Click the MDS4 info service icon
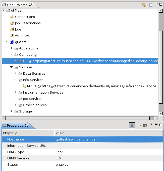This screenshot has height=171, width=164. point(24,86)
